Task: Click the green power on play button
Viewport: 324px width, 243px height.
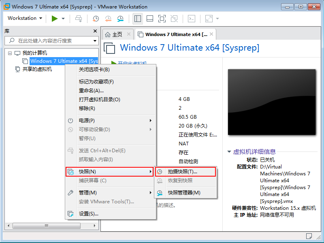Action: pyautogui.click(x=54, y=18)
